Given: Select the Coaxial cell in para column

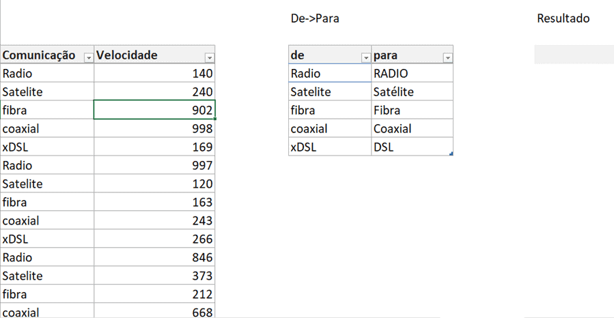Looking at the screenshot, I should pos(412,128).
